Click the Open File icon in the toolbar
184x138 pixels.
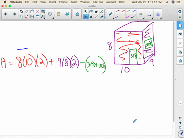pos(32,11)
